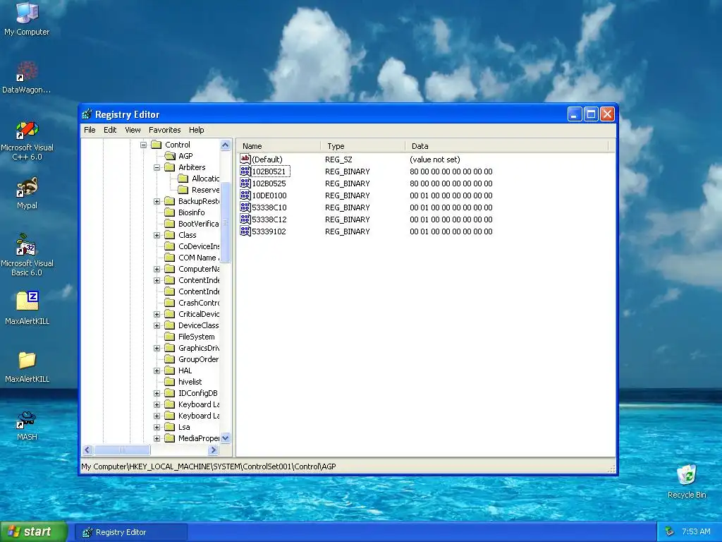
Task: Expand the Lsa tree node
Action: click(157, 427)
